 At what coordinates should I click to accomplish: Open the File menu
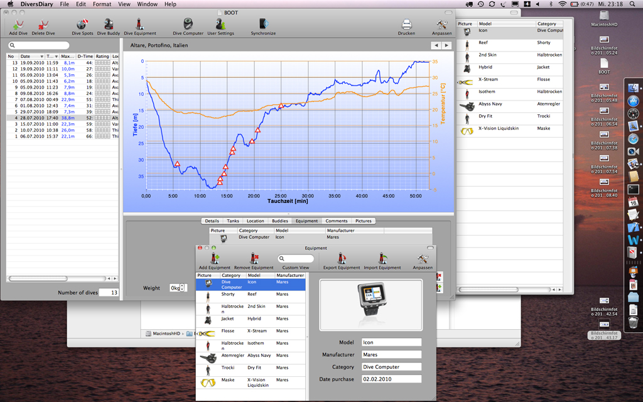(x=65, y=4)
